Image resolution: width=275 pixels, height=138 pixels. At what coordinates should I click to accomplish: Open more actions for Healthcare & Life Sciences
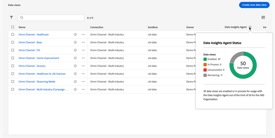click(x=83, y=74)
